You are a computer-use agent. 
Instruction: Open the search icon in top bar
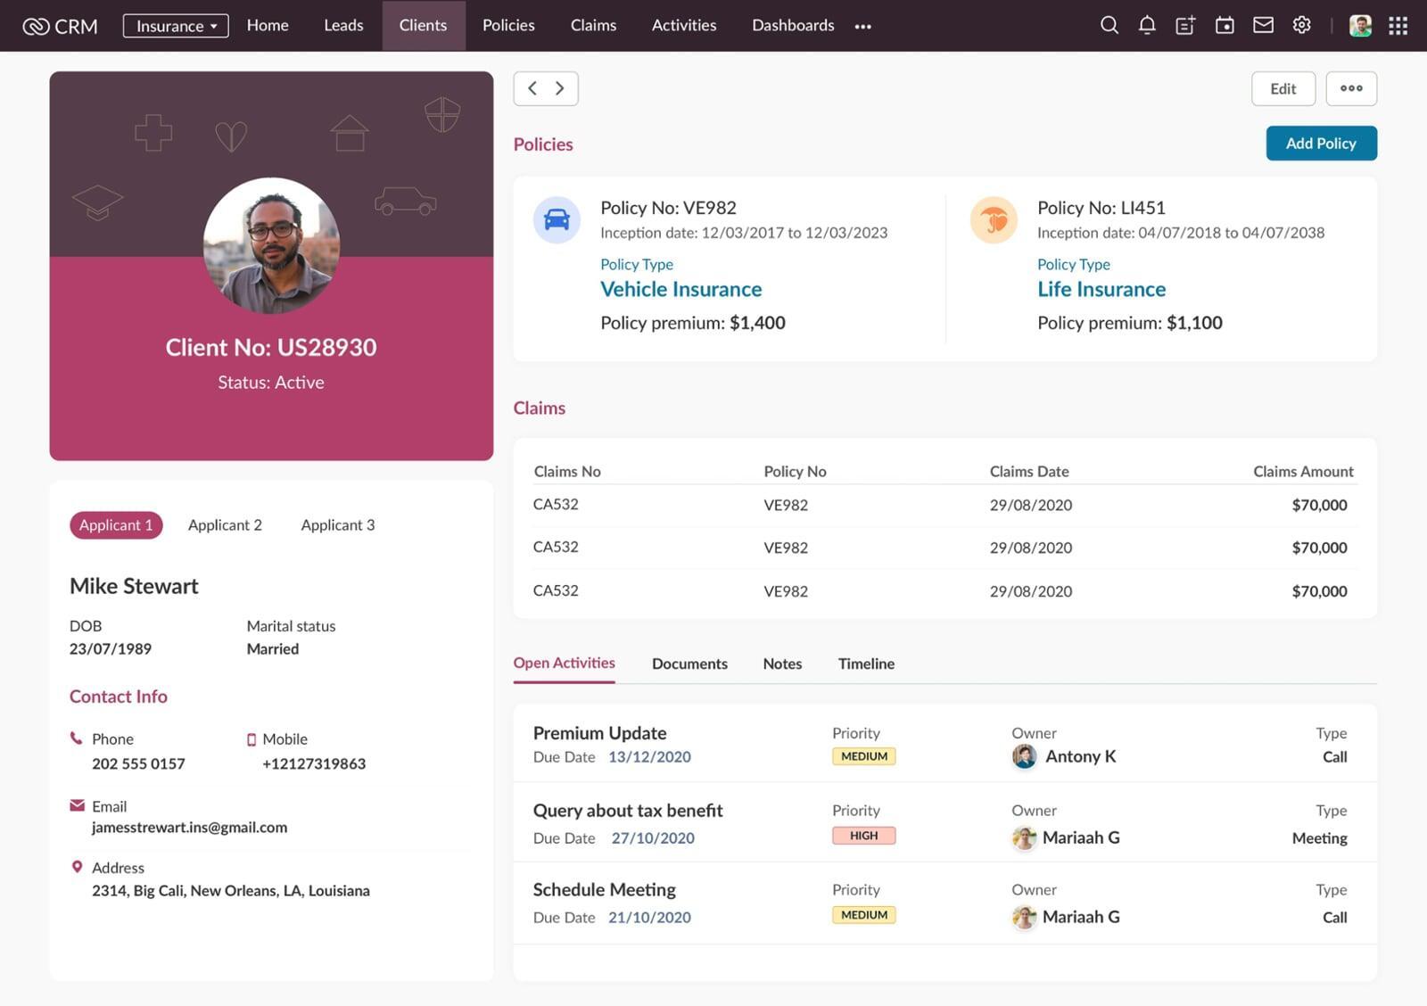coord(1109,25)
